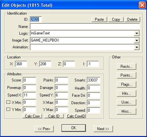Open the Points dialog in Other

click(127, 75)
